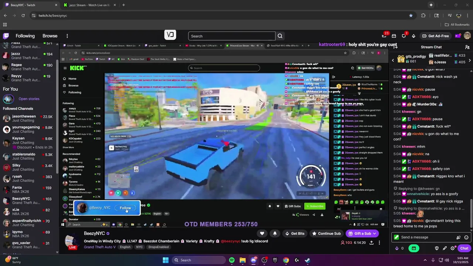Open the moderator shield icon
Screen dimensions: 473x266
point(436,248)
